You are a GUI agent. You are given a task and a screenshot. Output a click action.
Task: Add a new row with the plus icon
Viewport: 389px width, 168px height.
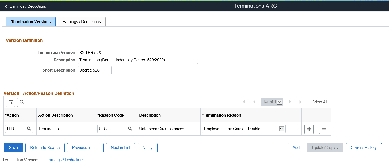[309, 129]
